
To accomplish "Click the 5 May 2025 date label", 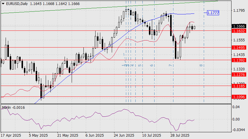I will tap(38, 135).
